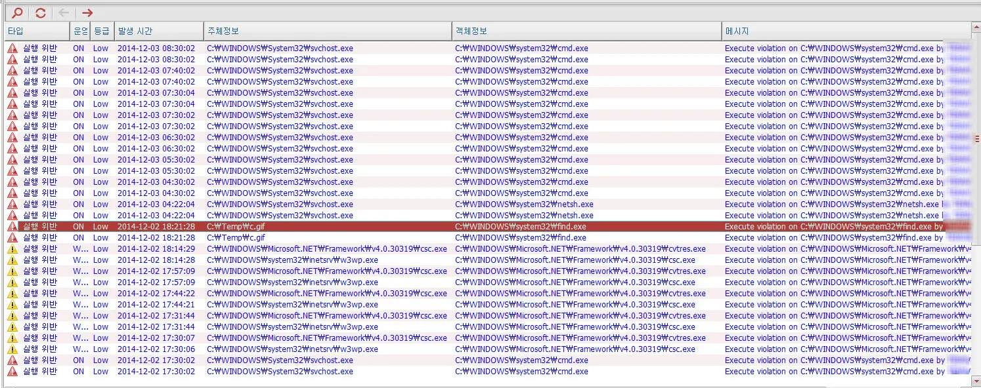The image size is (981, 388).
Task: Click the red forward arrow icon
Action: [x=87, y=12]
